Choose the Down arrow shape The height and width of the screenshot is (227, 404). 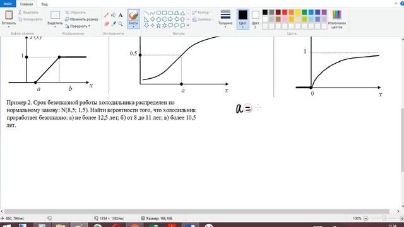coord(146,25)
